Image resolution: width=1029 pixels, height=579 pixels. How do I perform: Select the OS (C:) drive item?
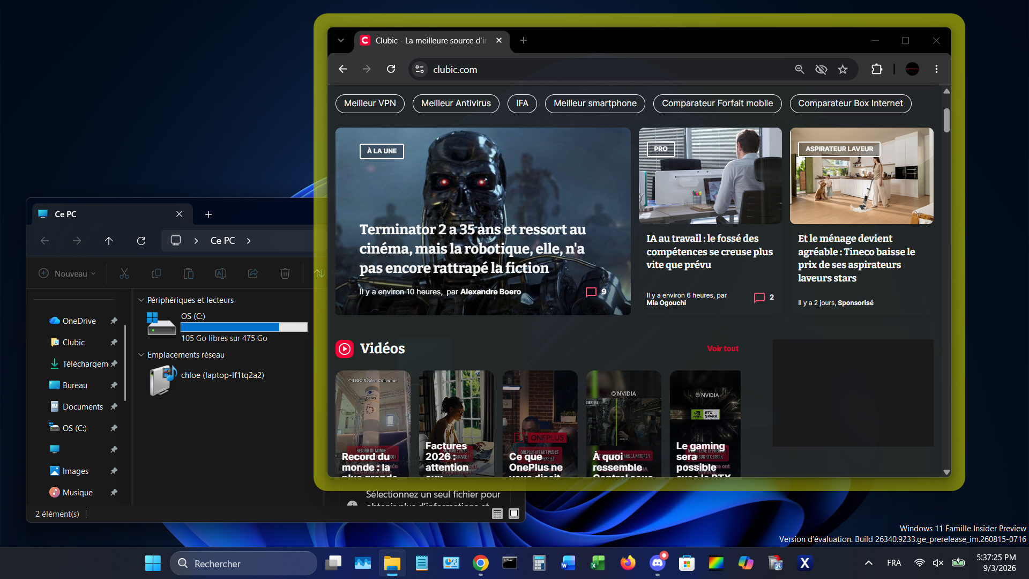point(227,326)
